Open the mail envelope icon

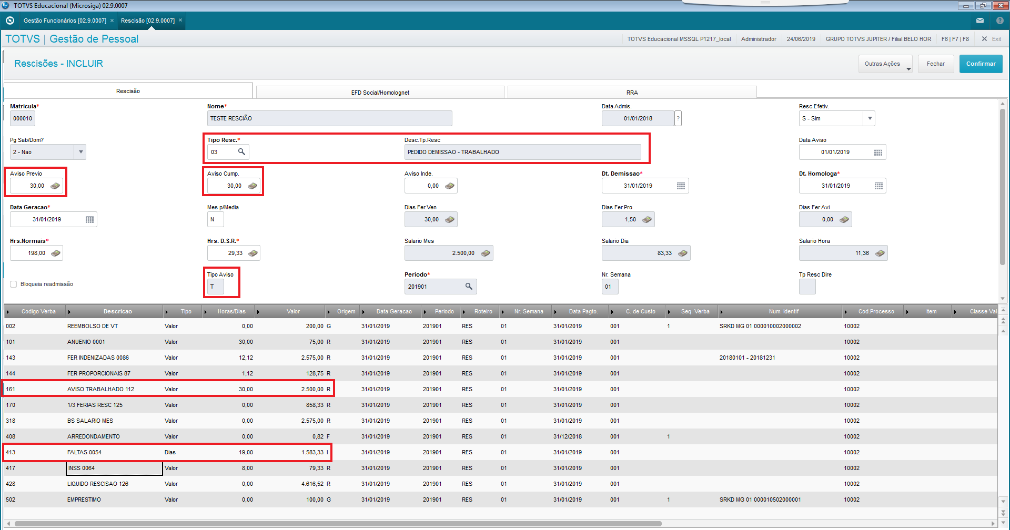(x=980, y=21)
